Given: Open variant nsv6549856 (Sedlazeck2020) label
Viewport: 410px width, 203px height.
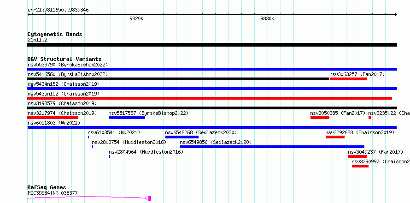Looking at the screenshot, I should click(216, 142).
